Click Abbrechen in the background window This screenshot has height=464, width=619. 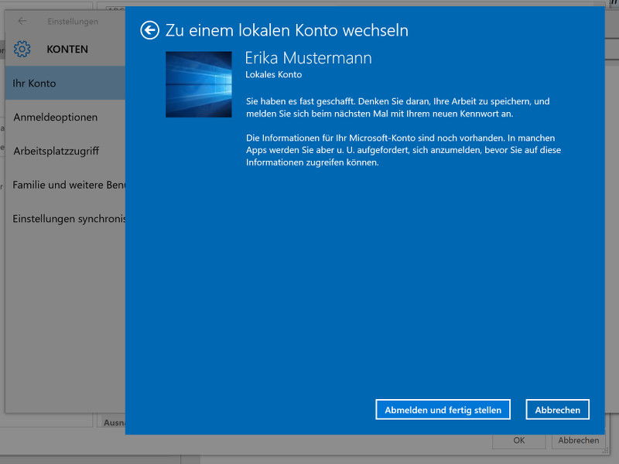click(x=579, y=441)
